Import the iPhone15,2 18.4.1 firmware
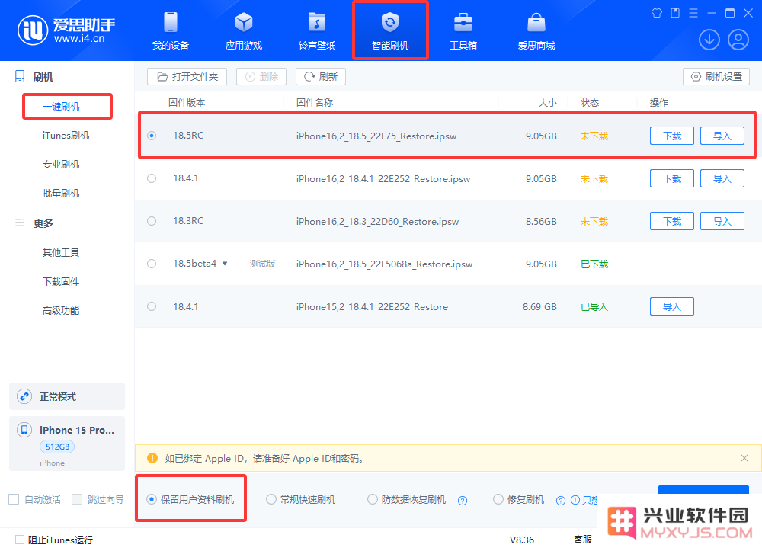This screenshot has height=551, width=762. click(x=672, y=306)
